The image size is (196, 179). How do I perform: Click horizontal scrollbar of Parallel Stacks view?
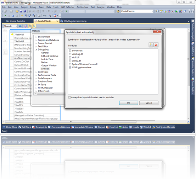pyautogui.click(x=71, y=122)
